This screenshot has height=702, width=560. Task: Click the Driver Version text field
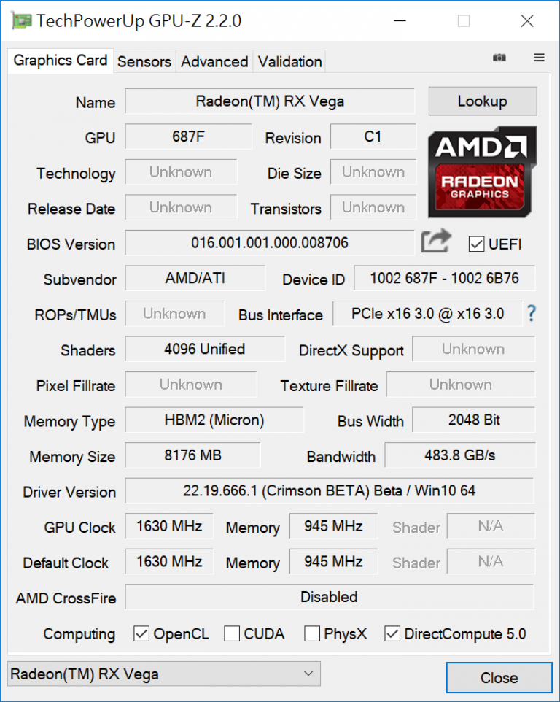(329, 490)
